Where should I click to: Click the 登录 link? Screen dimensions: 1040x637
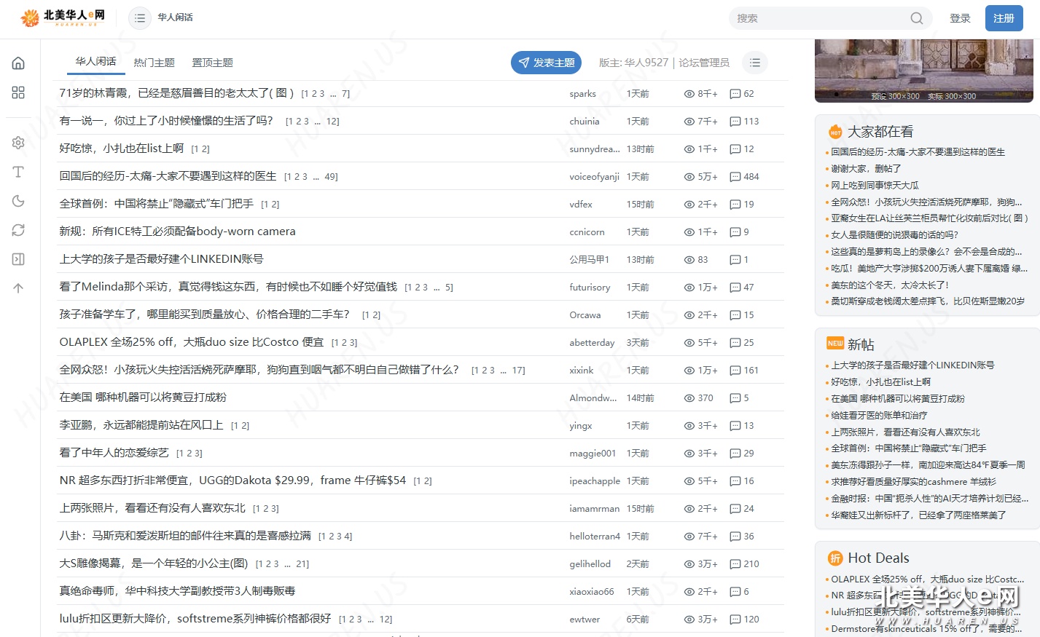pyautogui.click(x=960, y=18)
